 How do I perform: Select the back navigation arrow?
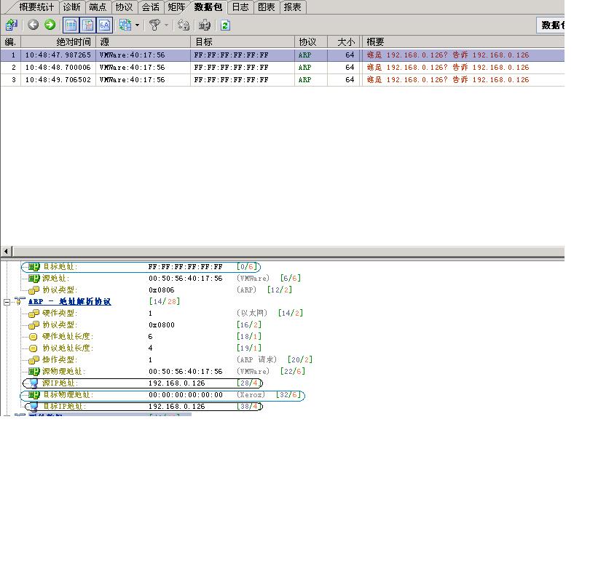(x=33, y=25)
